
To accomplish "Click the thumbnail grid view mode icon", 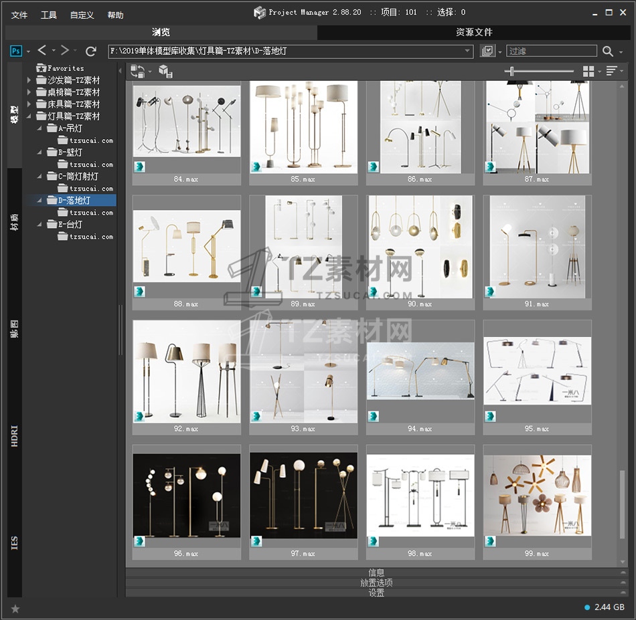I will [588, 71].
